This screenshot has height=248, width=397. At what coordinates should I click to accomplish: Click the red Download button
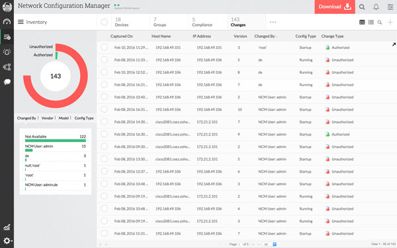[x=335, y=7]
